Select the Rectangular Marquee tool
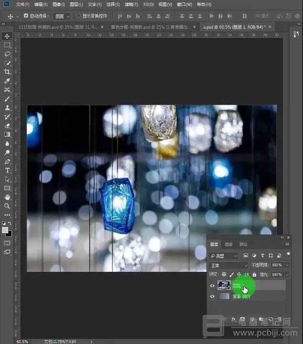Viewport: 303px width, 344px height. click(x=7, y=45)
